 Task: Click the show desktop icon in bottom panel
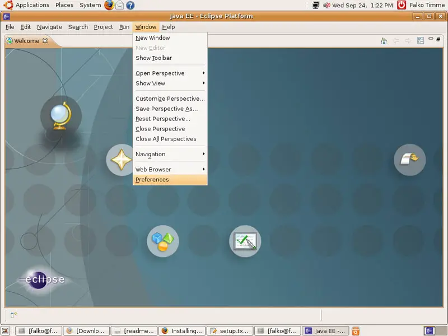6,331
